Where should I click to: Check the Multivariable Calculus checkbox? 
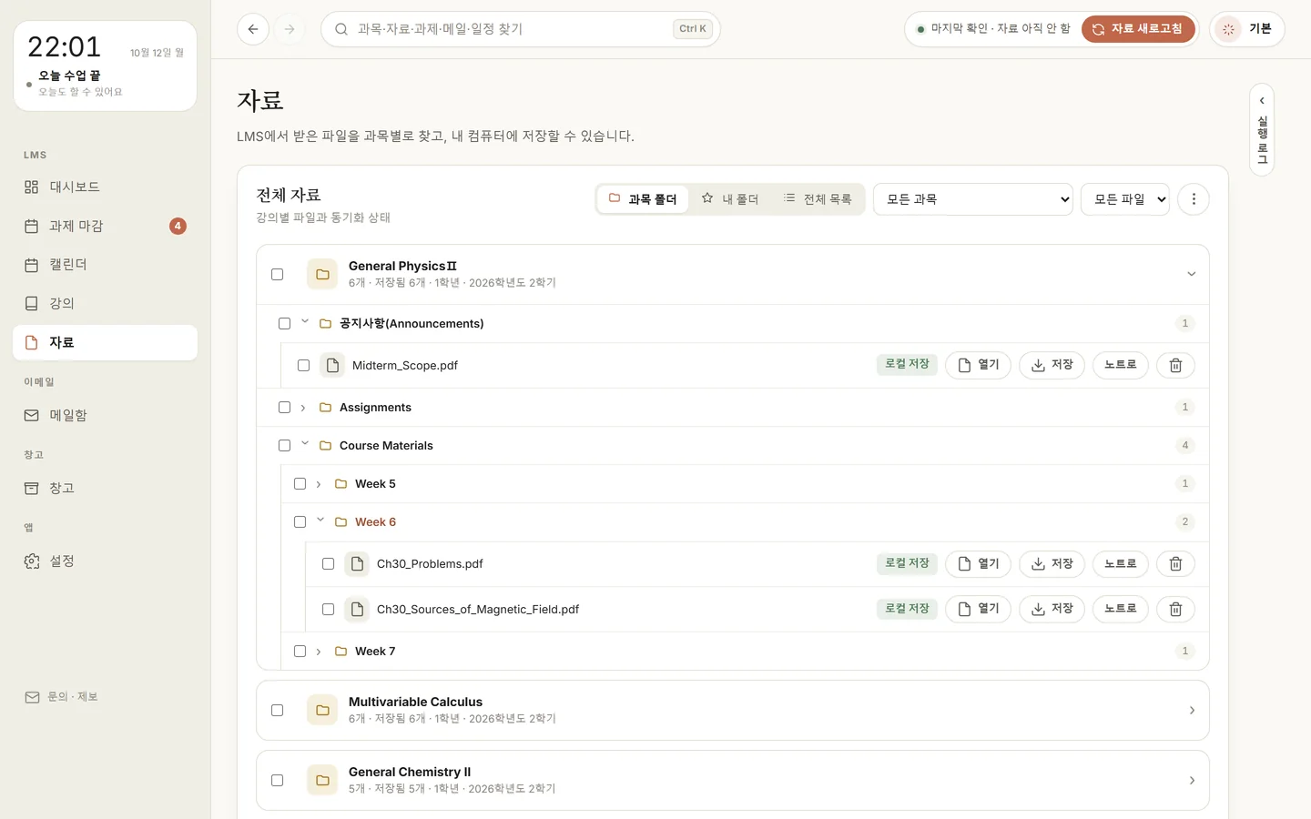click(278, 710)
